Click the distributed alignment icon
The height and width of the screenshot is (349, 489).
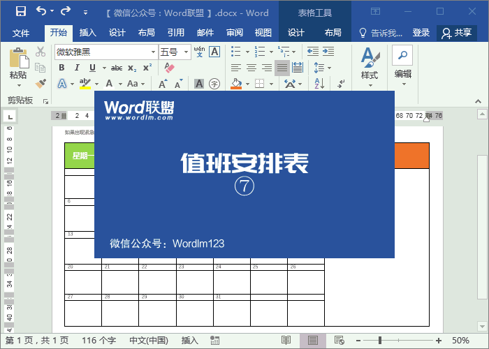(x=298, y=68)
